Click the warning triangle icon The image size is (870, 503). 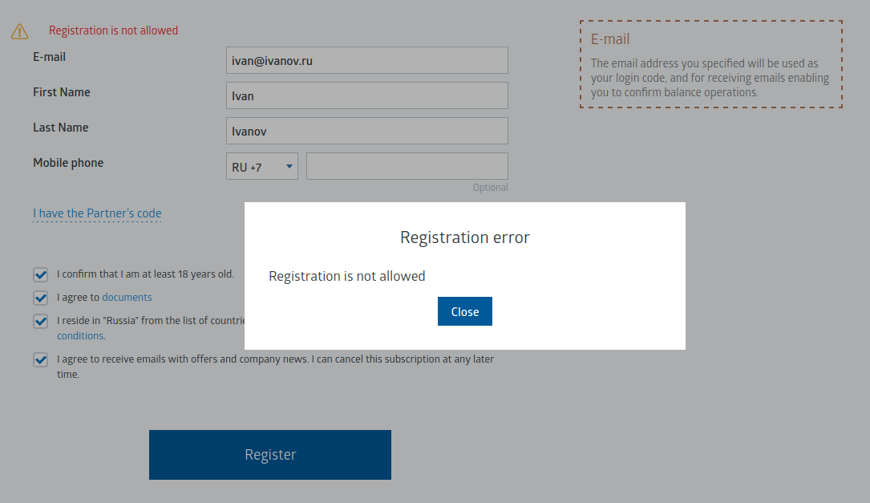pyautogui.click(x=19, y=31)
